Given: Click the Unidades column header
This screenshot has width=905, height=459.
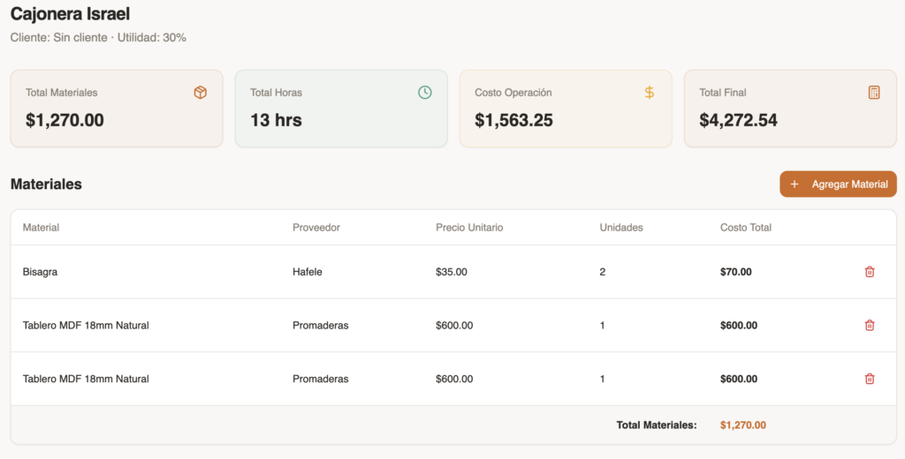Looking at the screenshot, I should coord(621,228).
